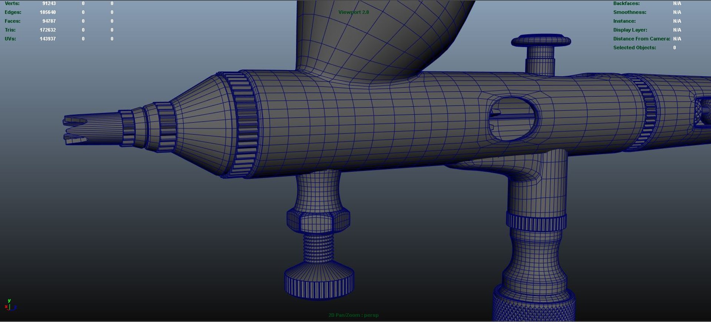Click the 'Verts:' HUD label
Image resolution: width=711 pixels, height=322 pixels.
point(12,3)
